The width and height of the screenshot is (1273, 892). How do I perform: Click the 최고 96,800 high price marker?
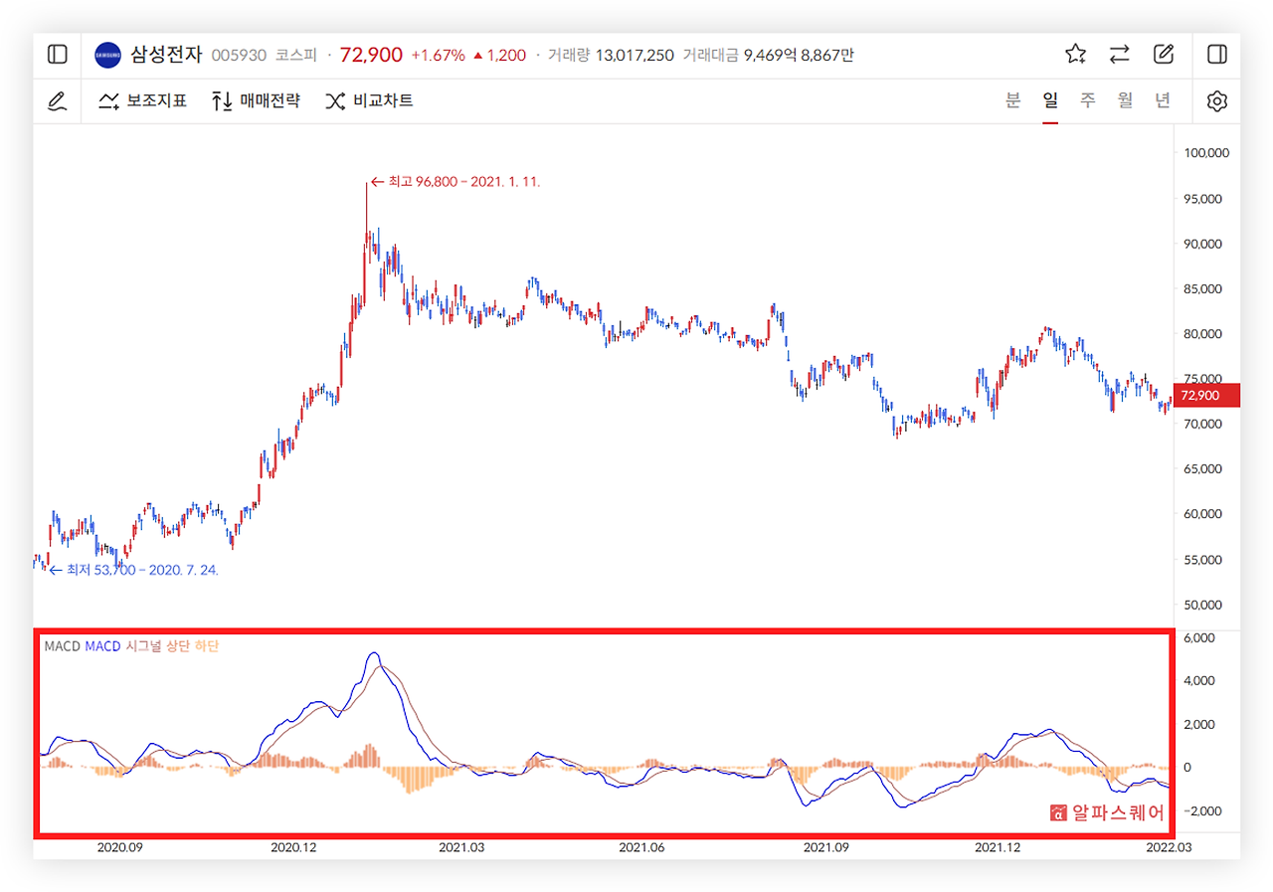(455, 182)
